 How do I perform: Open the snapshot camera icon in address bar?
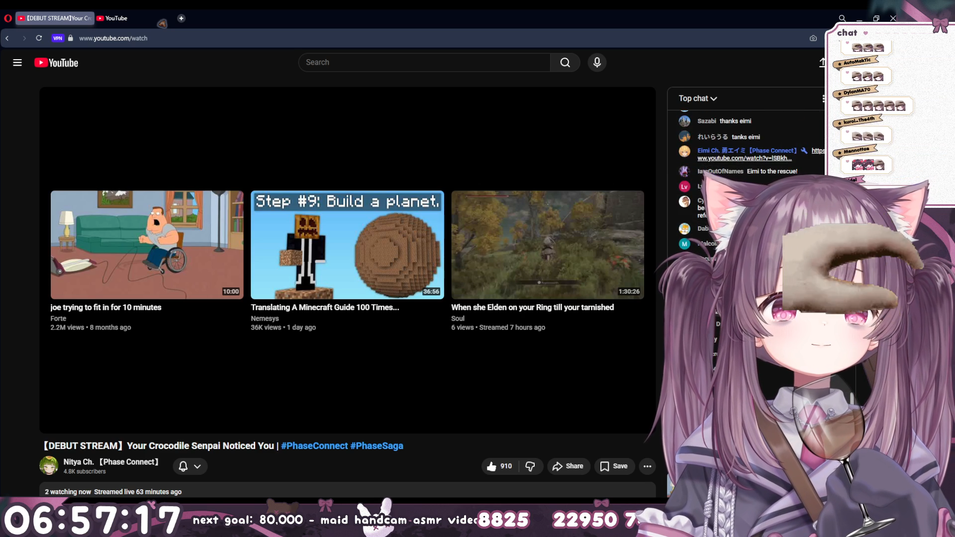click(x=813, y=38)
